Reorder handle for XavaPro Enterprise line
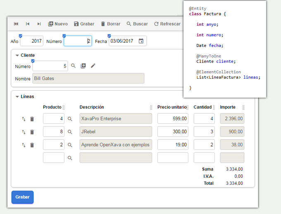 (x=24, y=119)
